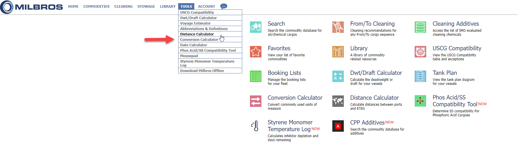Click the Dwt/Draft Calculator math icon
Screen dimensions: 518x160
[338, 76]
